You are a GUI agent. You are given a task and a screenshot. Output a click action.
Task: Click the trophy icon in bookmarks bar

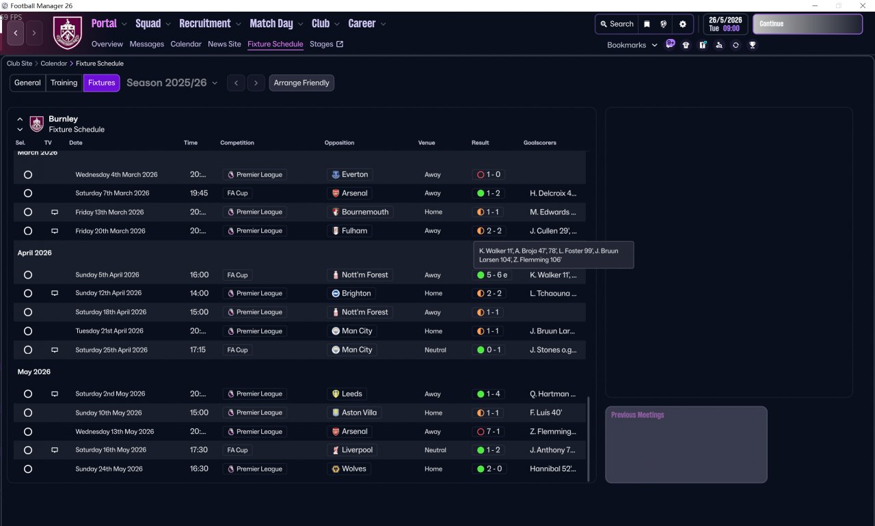[752, 45]
